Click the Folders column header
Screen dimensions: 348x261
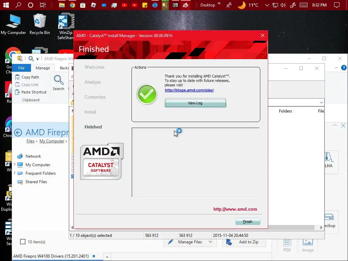tap(285, 111)
